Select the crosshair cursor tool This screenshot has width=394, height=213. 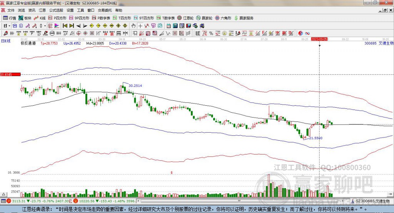tap(140, 26)
